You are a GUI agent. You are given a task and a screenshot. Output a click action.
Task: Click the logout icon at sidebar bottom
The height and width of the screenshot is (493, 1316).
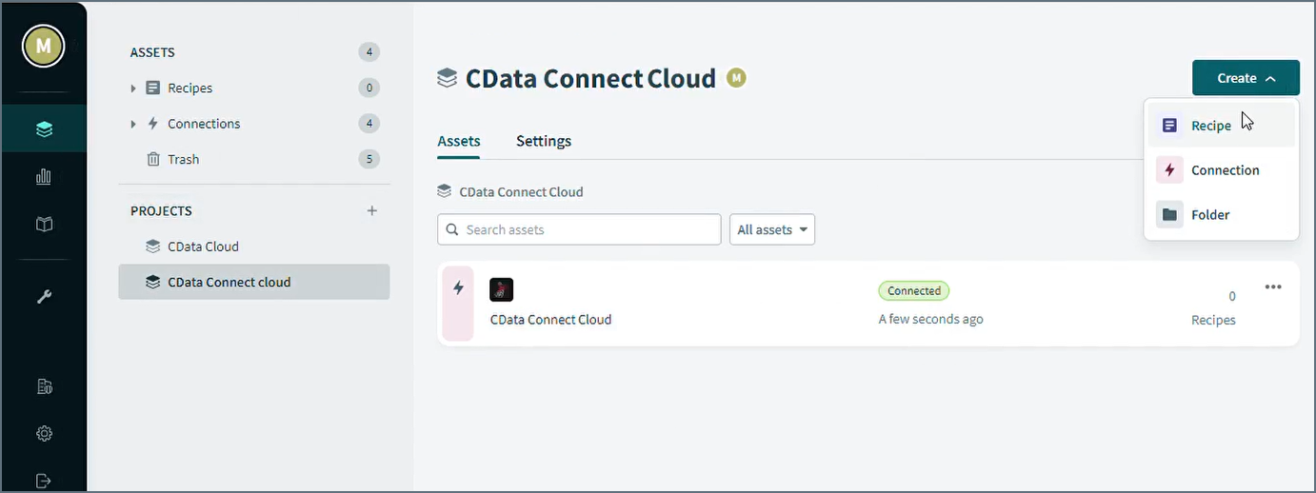[x=43, y=481]
